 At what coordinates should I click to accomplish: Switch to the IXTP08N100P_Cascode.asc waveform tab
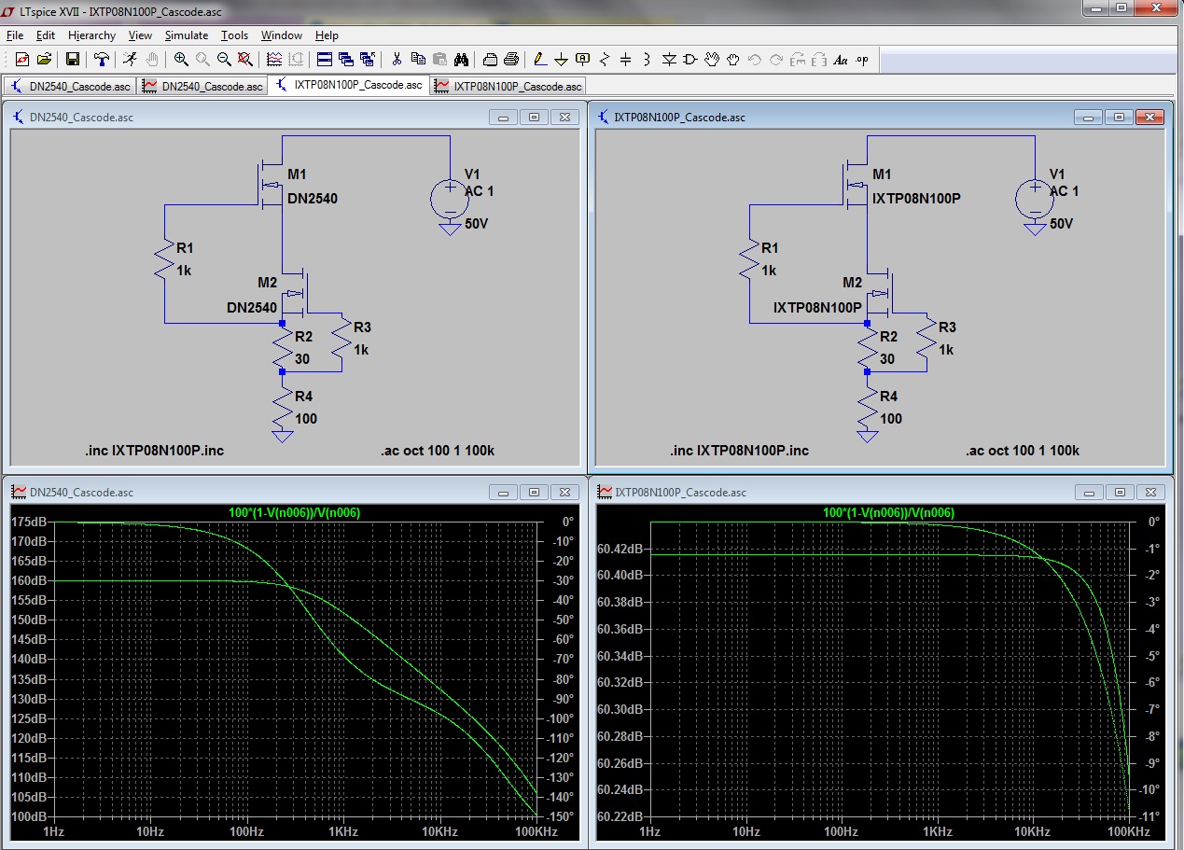click(508, 86)
